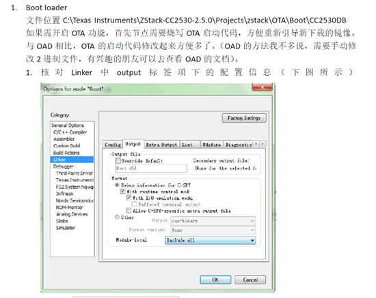Screen dimensions: 376x298
Task: Select Debug information for C-SPY radio
Action: pyautogui.click(x=117, y=185)
